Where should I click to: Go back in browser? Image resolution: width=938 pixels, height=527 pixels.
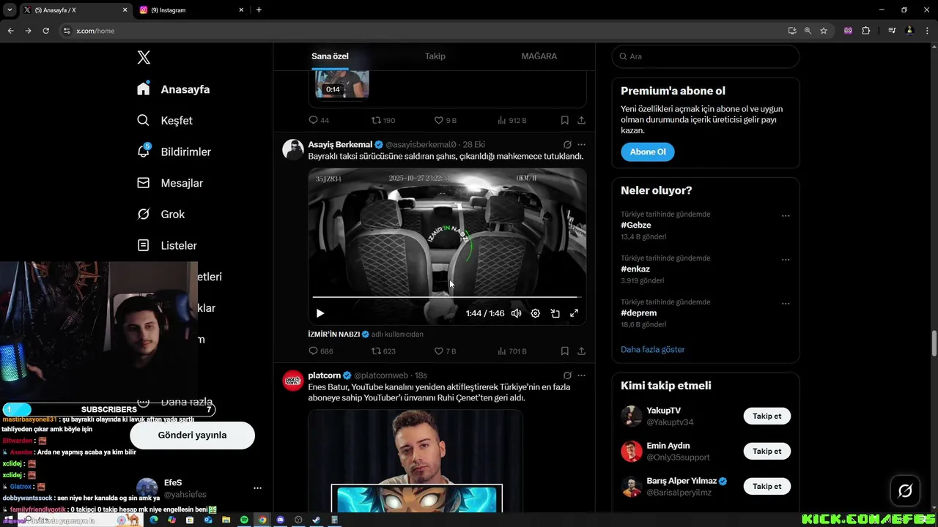tap(10, 31)
